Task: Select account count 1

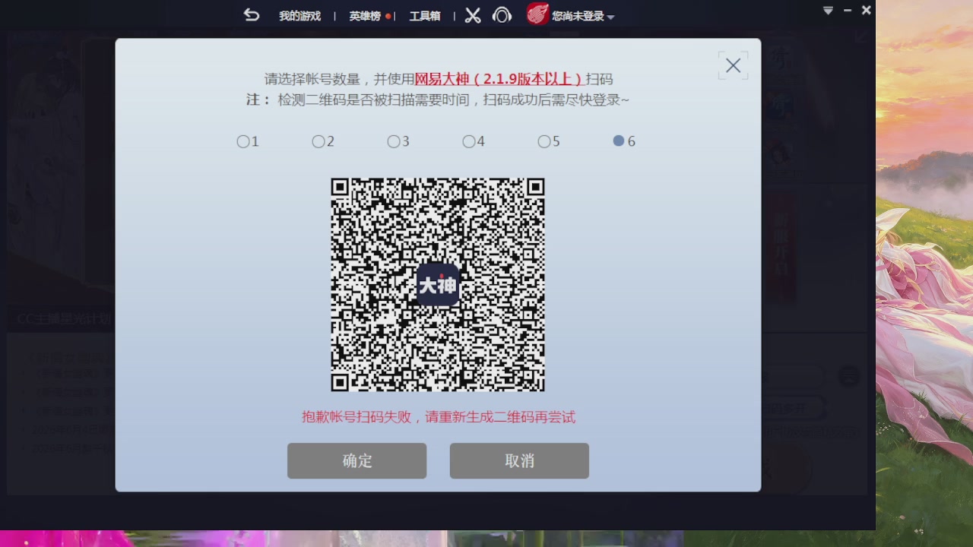Action: (x=248, y=141)
